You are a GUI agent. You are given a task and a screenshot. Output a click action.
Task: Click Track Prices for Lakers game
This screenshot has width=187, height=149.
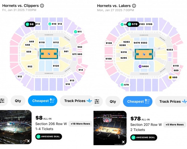pos(172,102)
